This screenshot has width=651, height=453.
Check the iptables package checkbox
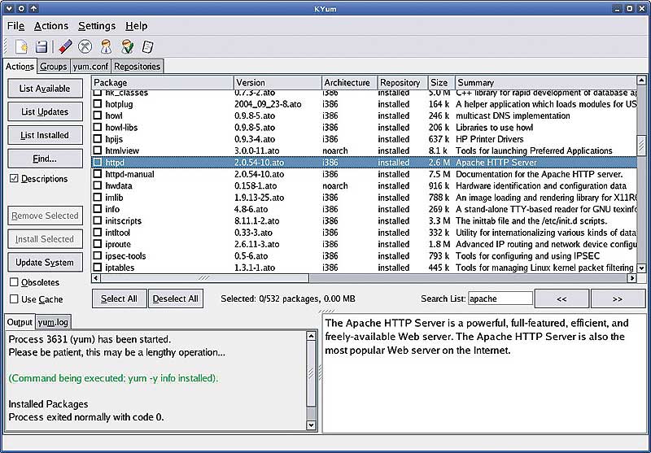[97, 268]
